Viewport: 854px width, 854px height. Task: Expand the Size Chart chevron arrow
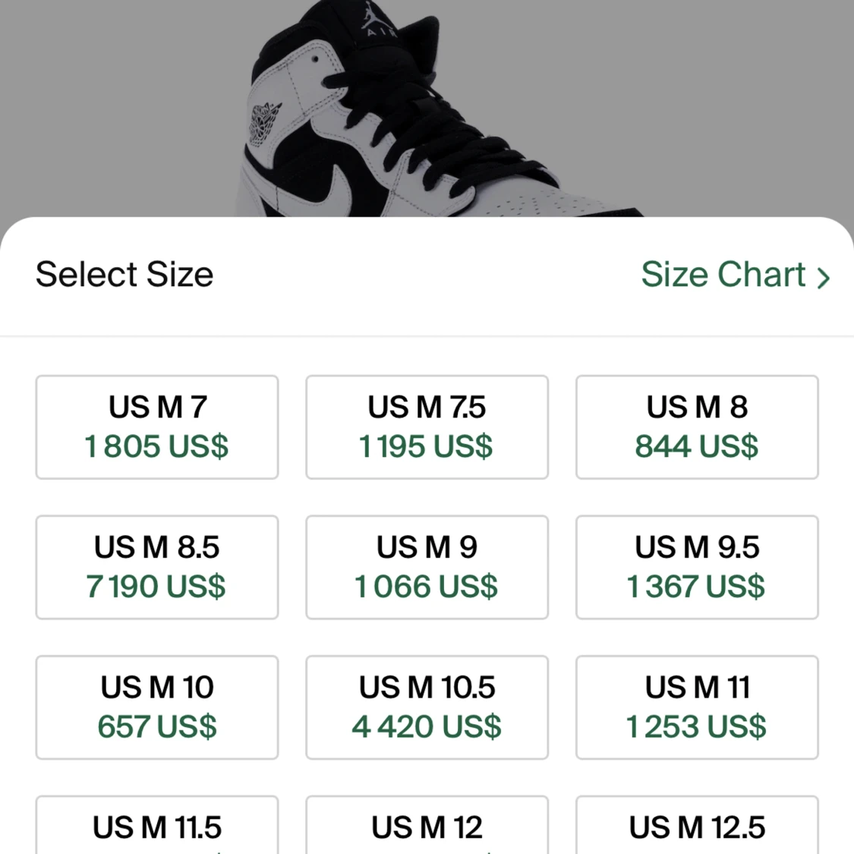pyautogui.click(x=822, y=278)
